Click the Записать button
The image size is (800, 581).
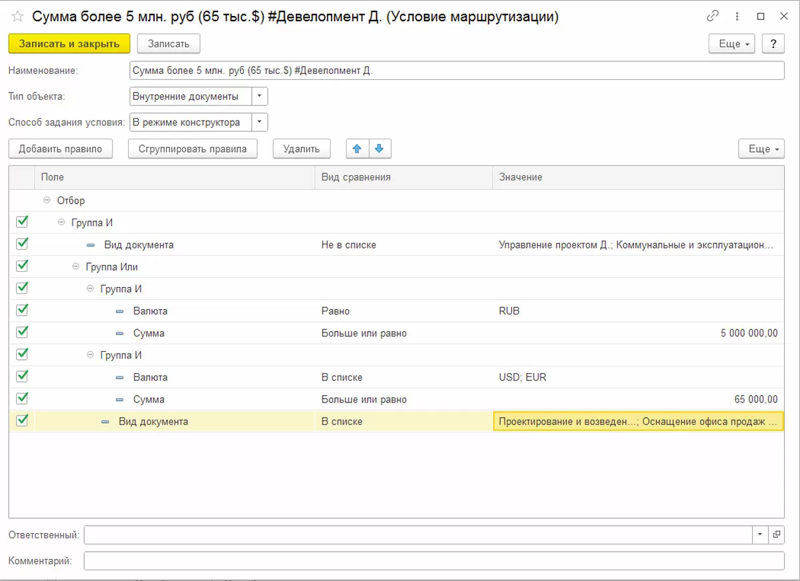pyautogui.click(x=169, y=44)
